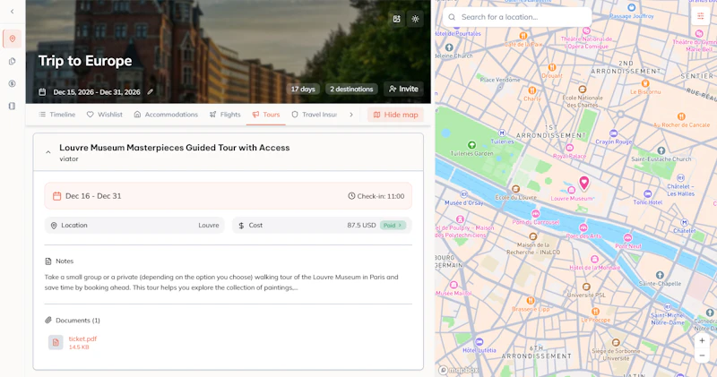The width and height of the screenshot is (717, 377).
Task: Click the Dec 16 - Dec 31 date row
Action: tap(229, 196)
